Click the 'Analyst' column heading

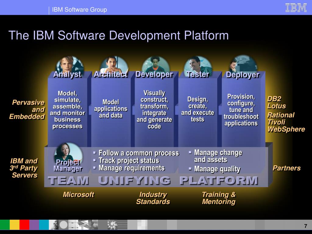point(67,74)
